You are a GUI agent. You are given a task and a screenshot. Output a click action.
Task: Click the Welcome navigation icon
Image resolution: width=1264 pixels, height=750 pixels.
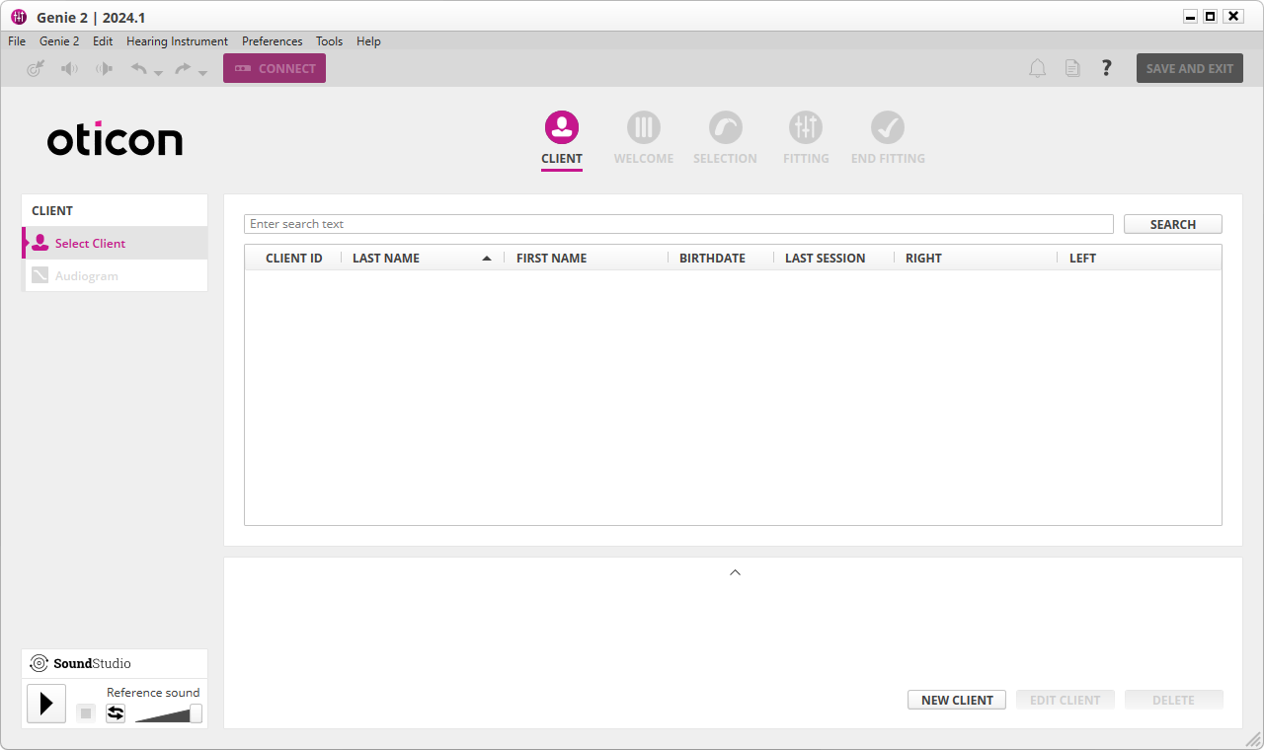[x=643, y=128]
